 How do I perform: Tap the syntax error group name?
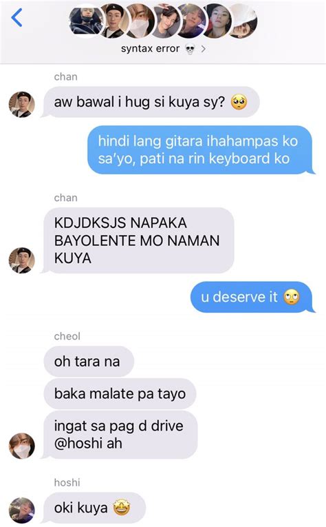[x=150, y=49]
